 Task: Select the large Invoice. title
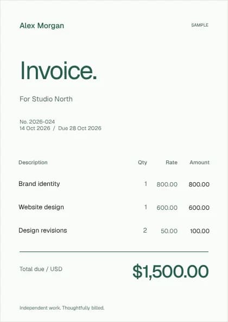pos(59,70)
